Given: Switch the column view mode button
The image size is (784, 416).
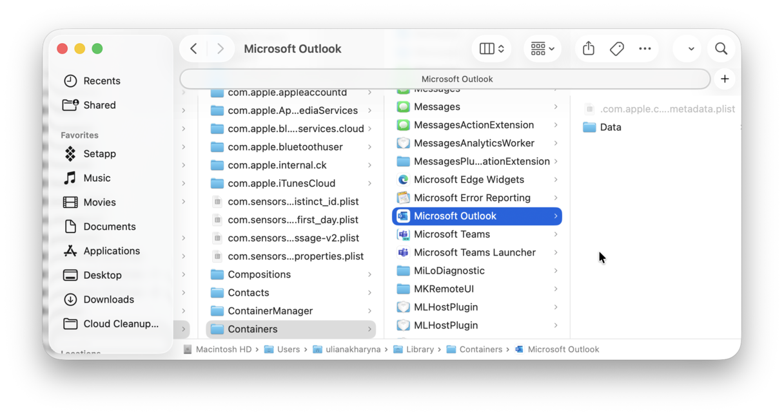Looking at the screenshot, I should (x=491, y=49).
